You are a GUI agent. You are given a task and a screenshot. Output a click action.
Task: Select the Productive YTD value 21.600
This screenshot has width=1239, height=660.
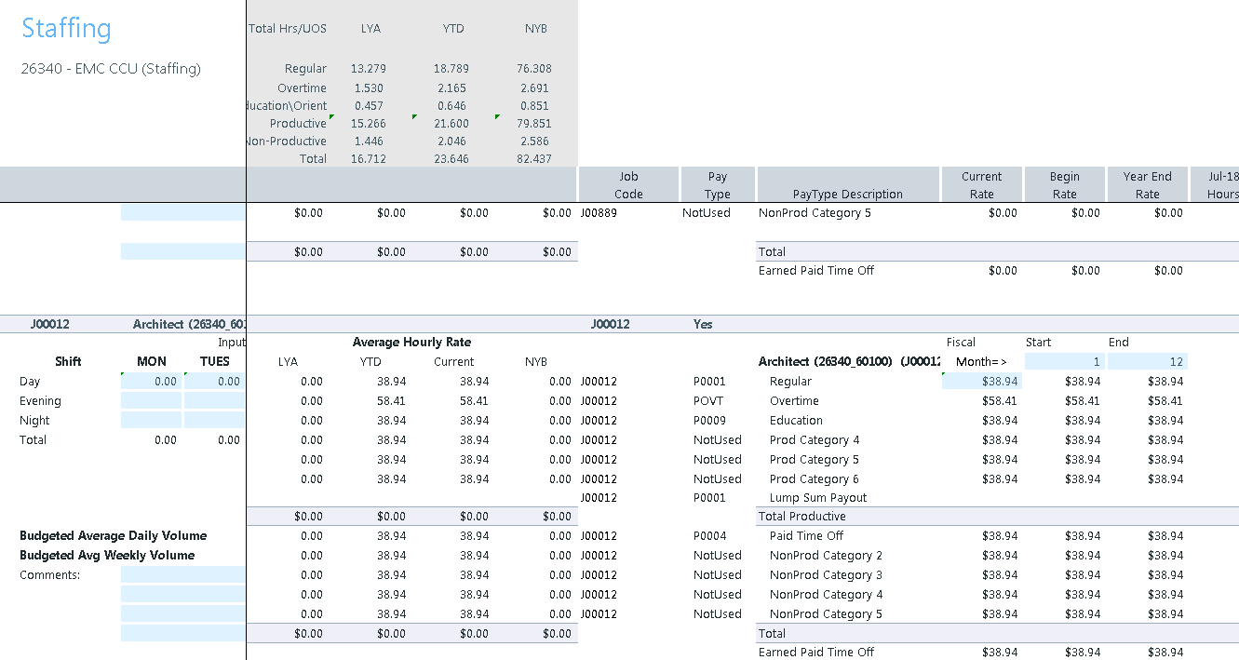click(x=451, y=124)
